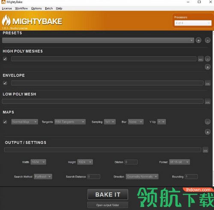Click the Search Distance field
Viewport: 214px width, 210px height.
(94, 177)
